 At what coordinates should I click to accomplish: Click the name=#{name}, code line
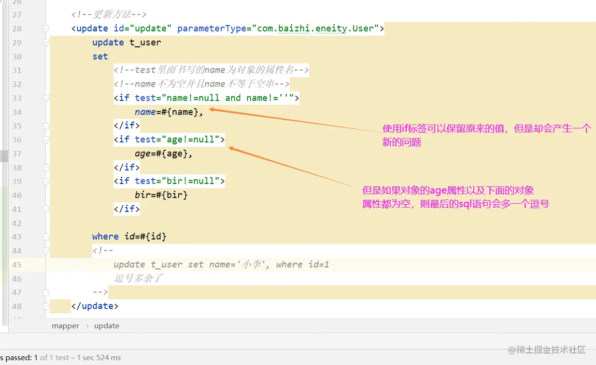pos(169,112)
